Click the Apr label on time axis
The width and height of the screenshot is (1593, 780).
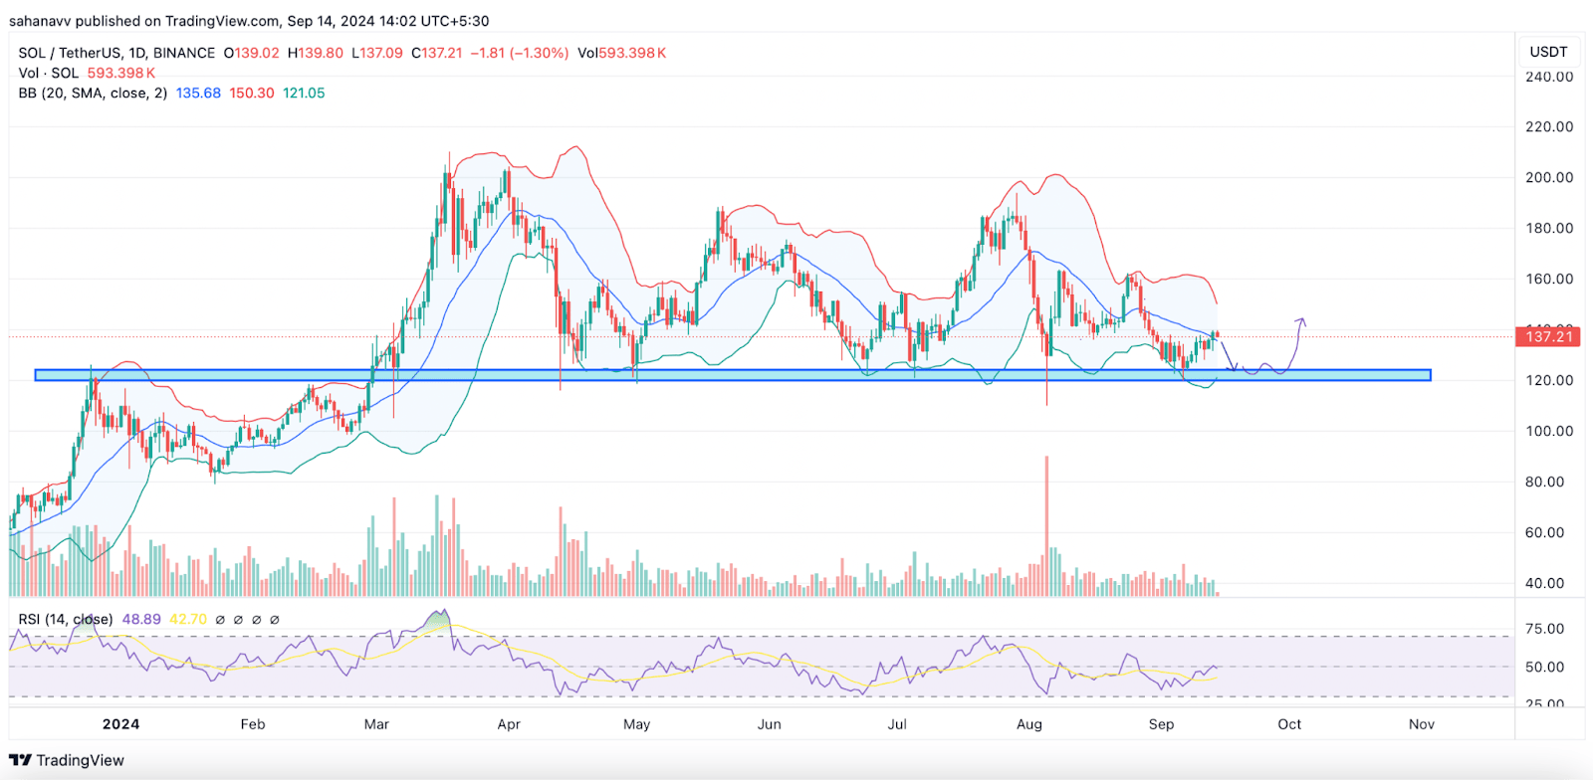509,724
